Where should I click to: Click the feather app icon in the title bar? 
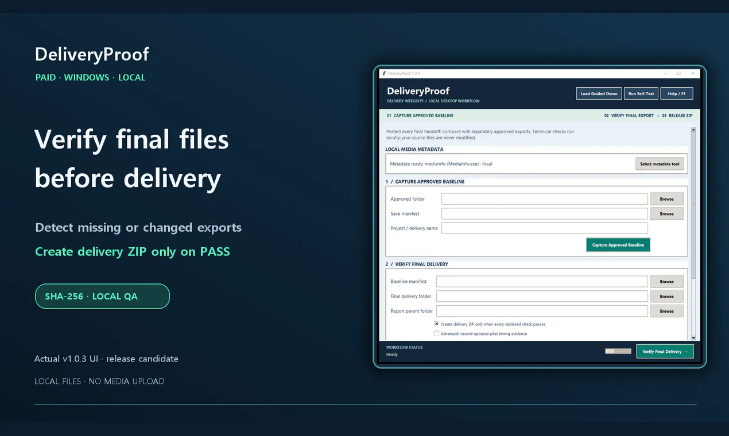click(383, 73)
